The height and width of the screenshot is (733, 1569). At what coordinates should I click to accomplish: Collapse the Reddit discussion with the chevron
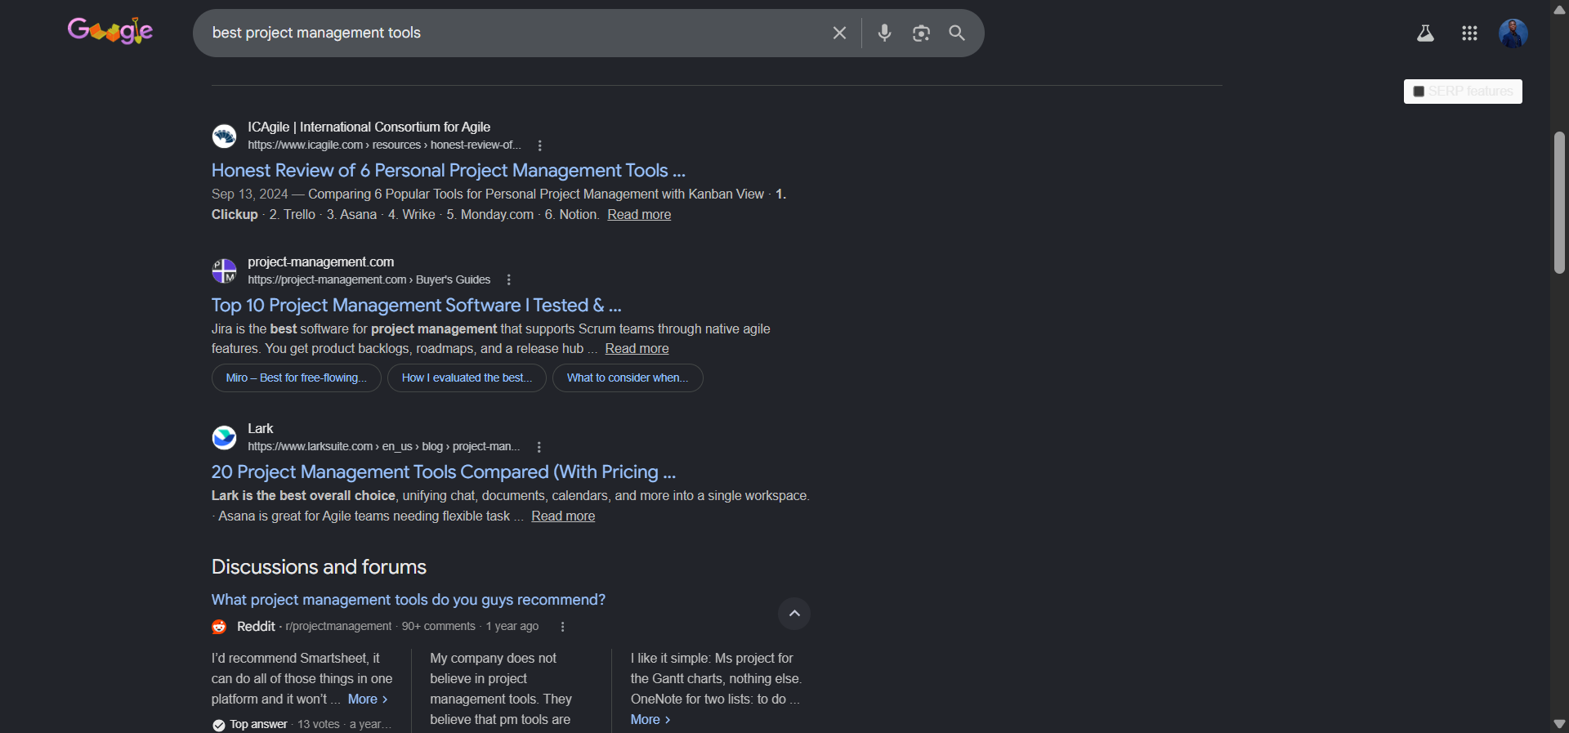click(x=794, y=614)
